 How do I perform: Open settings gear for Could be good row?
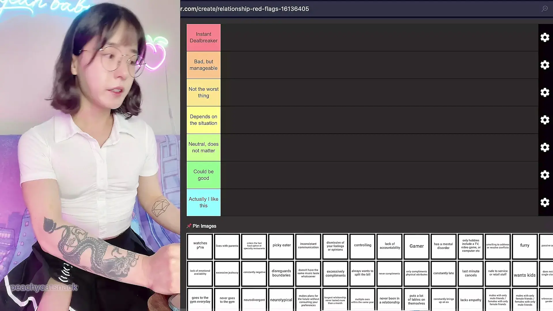[x=545, y=175]
